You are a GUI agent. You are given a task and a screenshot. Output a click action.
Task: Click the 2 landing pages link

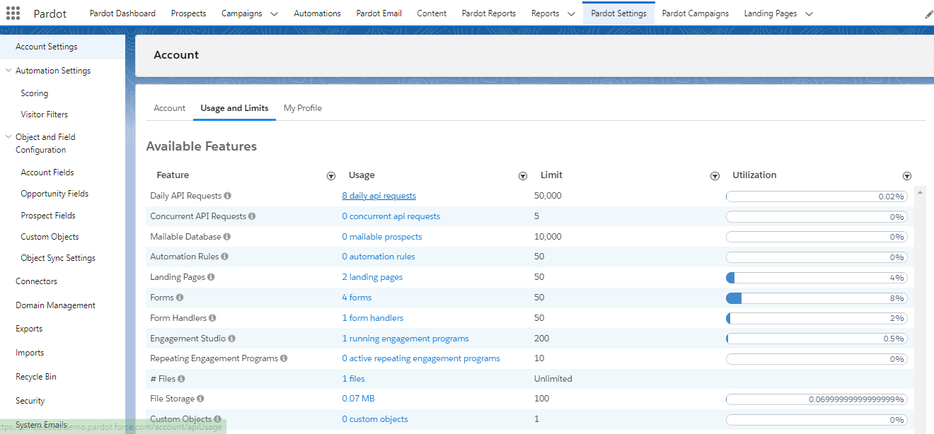[x=372, y=277]
